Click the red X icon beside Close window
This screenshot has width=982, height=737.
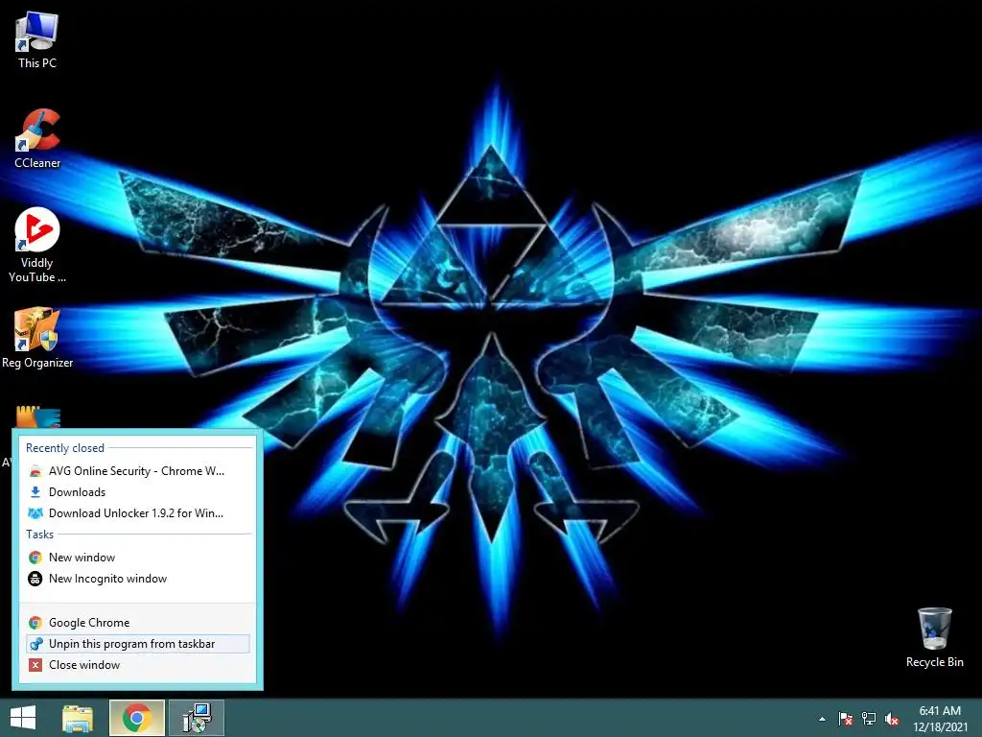[35, 665]
